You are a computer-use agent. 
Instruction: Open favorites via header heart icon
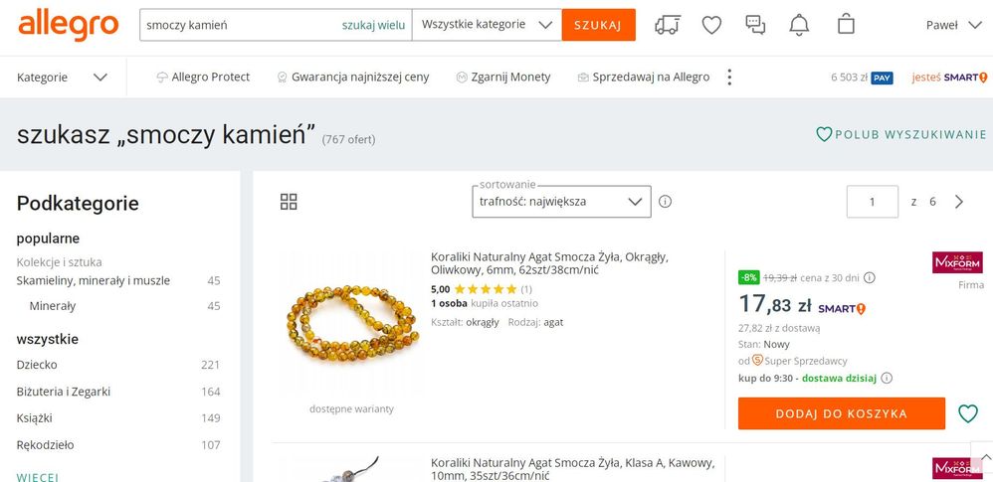point(711,25)
